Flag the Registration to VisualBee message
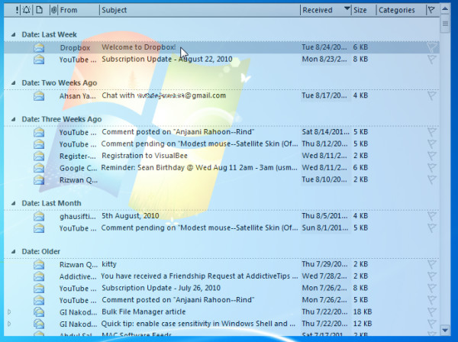This screenshot has height=342, width=458. point(432,156)
